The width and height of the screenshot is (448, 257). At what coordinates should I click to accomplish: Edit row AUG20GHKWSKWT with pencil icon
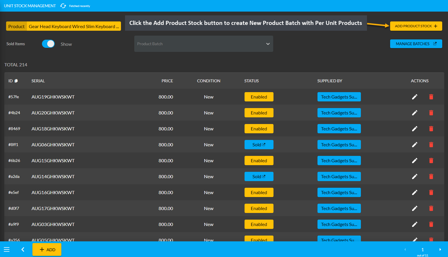(415, 113)
